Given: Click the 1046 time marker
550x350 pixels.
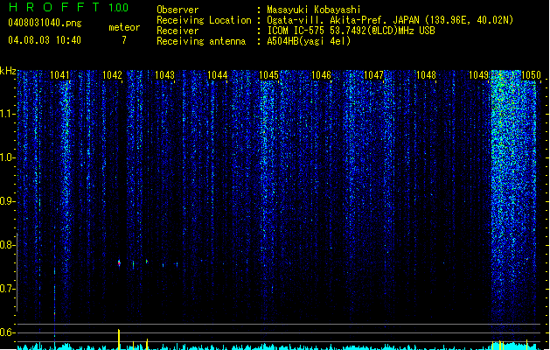Looking at the screenshot, I should tap(321, 75).
